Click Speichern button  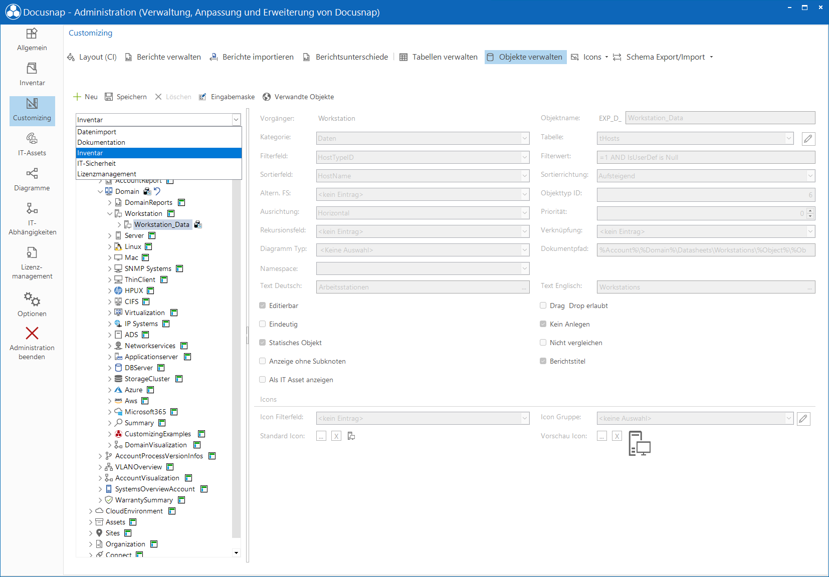pyautogui.click(x=126, y=97)
